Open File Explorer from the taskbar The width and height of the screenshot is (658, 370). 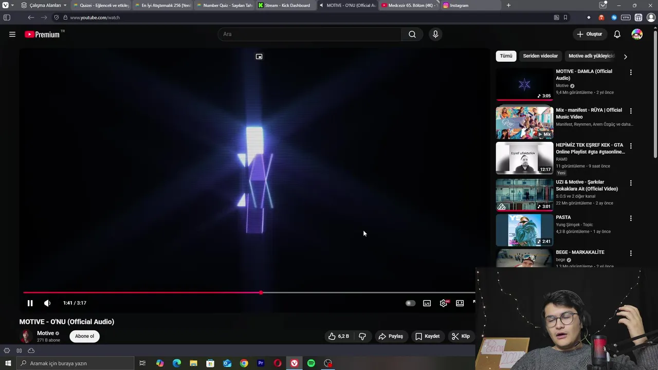coord(193,363)
